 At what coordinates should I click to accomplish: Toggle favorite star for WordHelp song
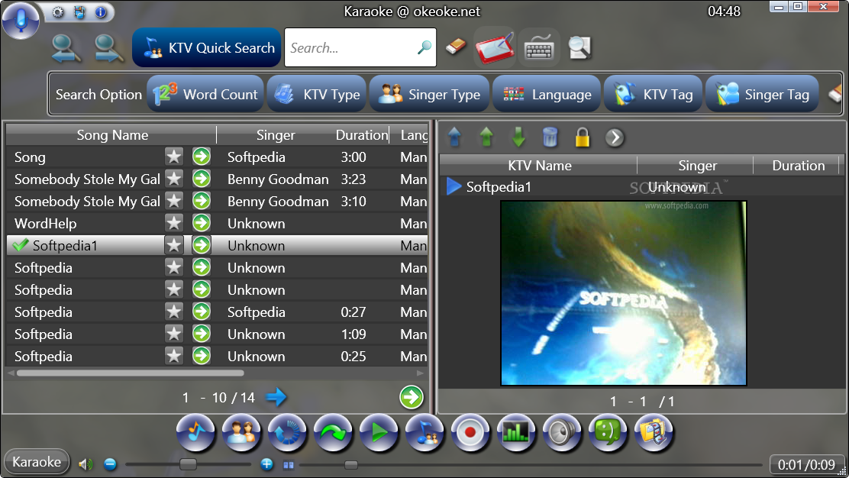pyautogui.click(x=174, y=223)
